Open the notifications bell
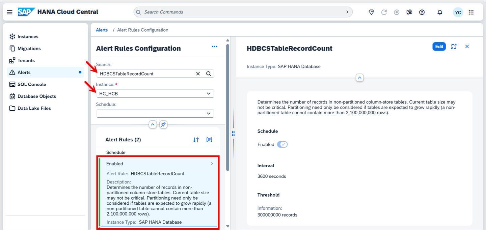 [440, 12]
